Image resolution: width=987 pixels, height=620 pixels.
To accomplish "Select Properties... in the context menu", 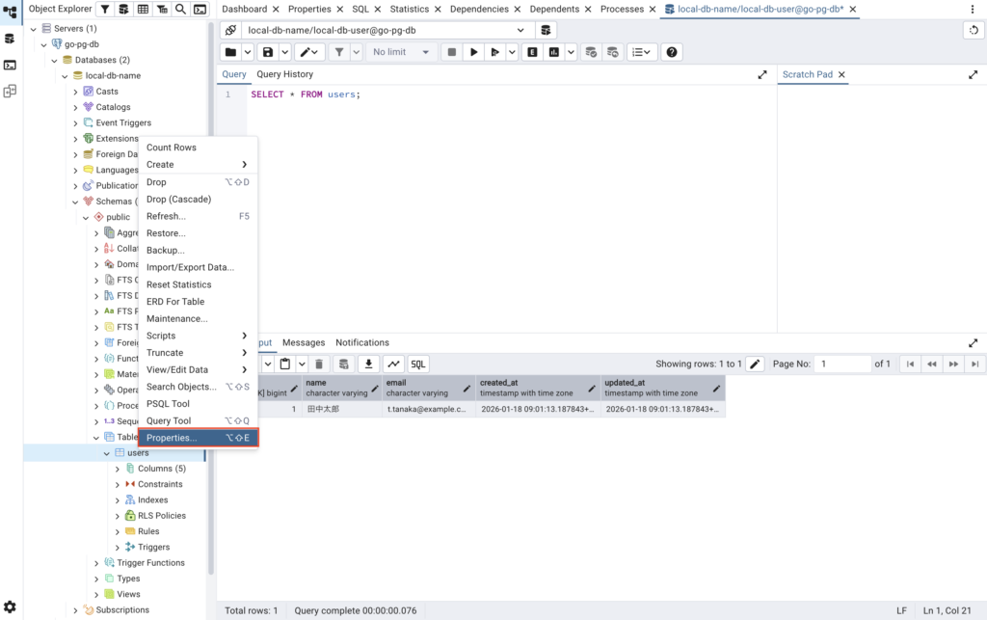I will [x=172, y=438].
